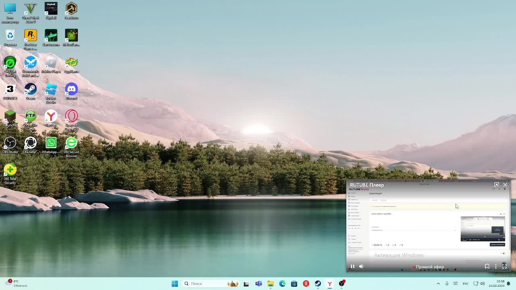Bookmark the video in RUTUBE player

point(487,266)
